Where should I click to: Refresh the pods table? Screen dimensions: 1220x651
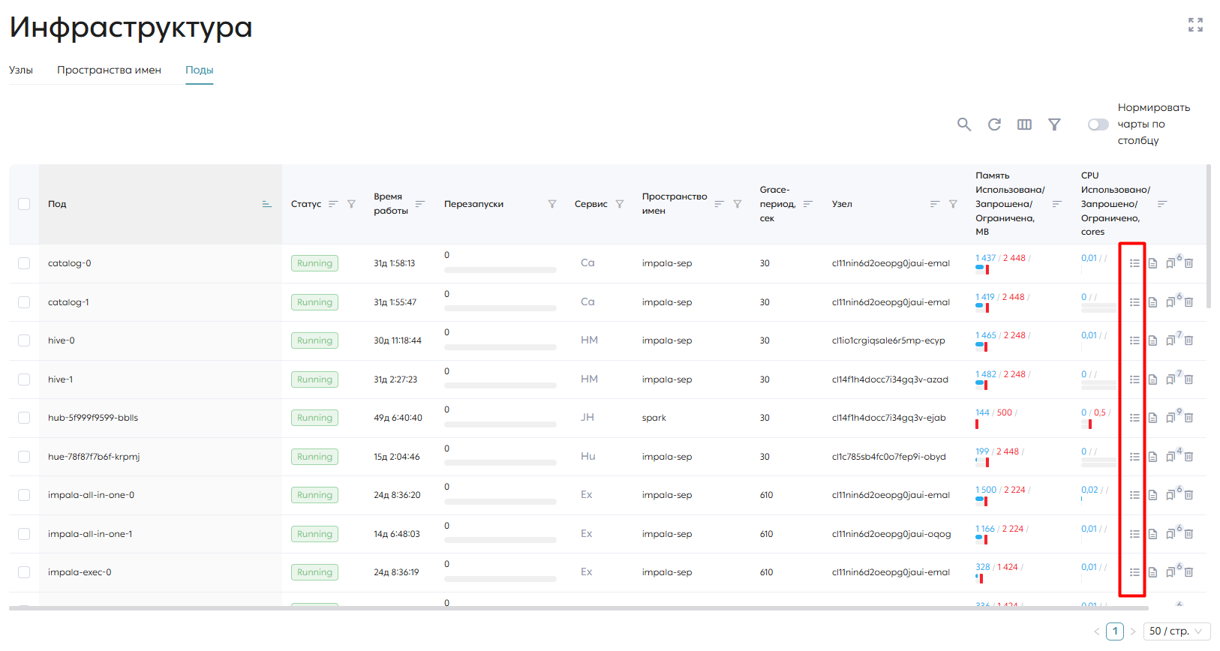coord(994,124)
